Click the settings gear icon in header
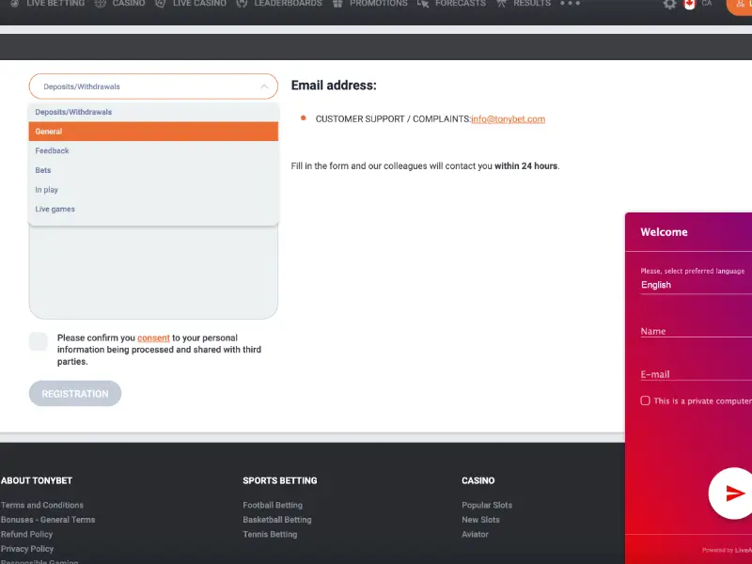 pyautogui.click(x=669, y=4)
